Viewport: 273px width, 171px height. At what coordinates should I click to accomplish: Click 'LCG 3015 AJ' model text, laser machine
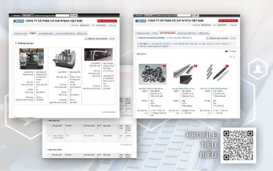tap(108, 71)
